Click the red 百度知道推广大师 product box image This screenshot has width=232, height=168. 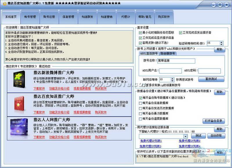pyautogui.click(x=20, y=103)
